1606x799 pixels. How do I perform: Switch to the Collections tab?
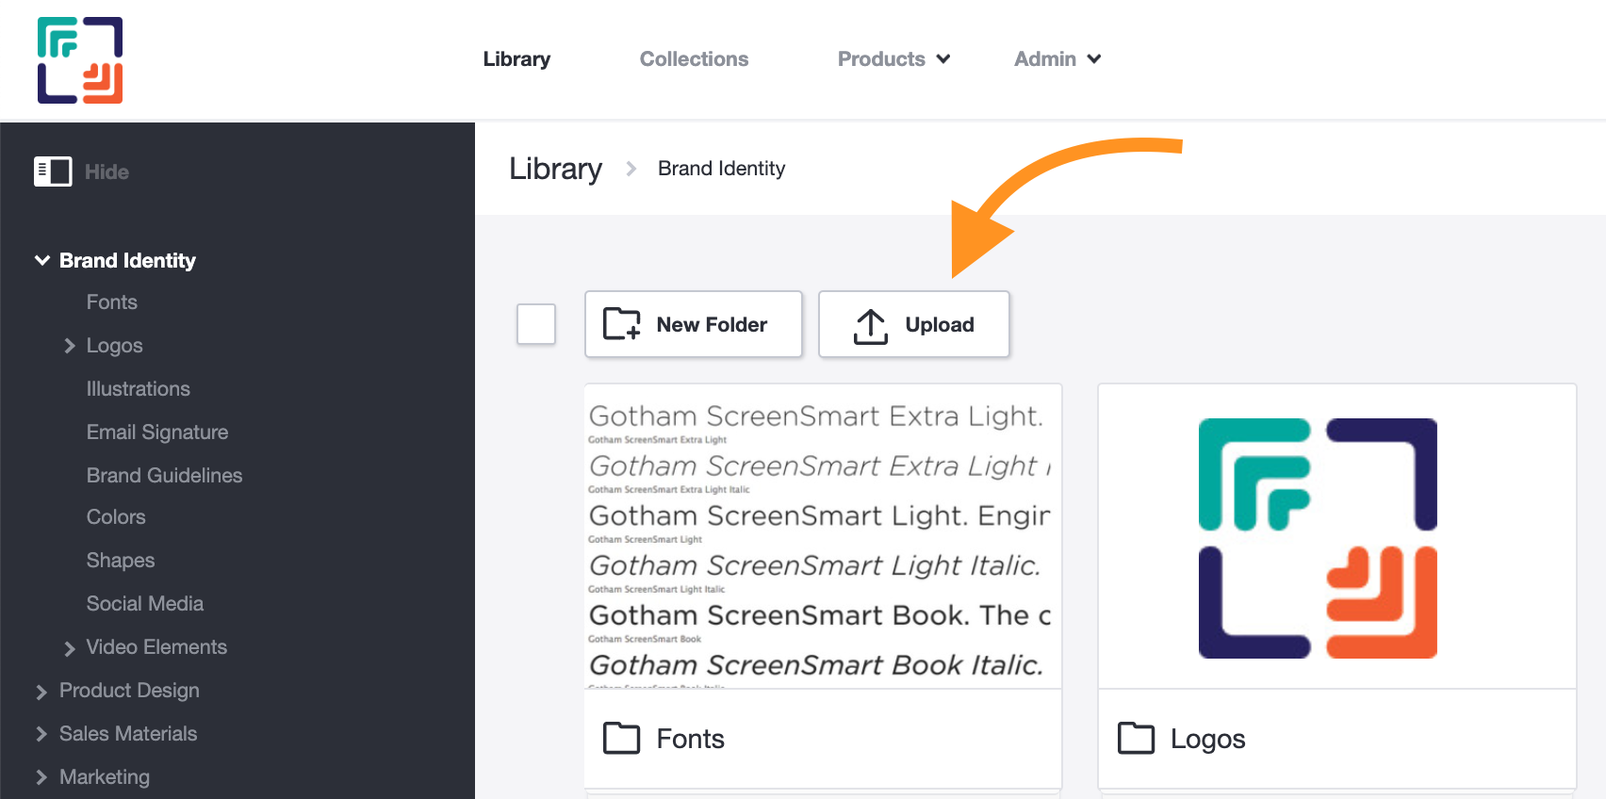694,58
